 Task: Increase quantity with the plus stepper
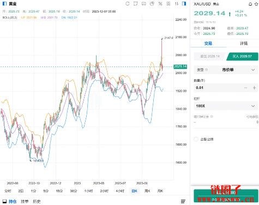point(254,88)
